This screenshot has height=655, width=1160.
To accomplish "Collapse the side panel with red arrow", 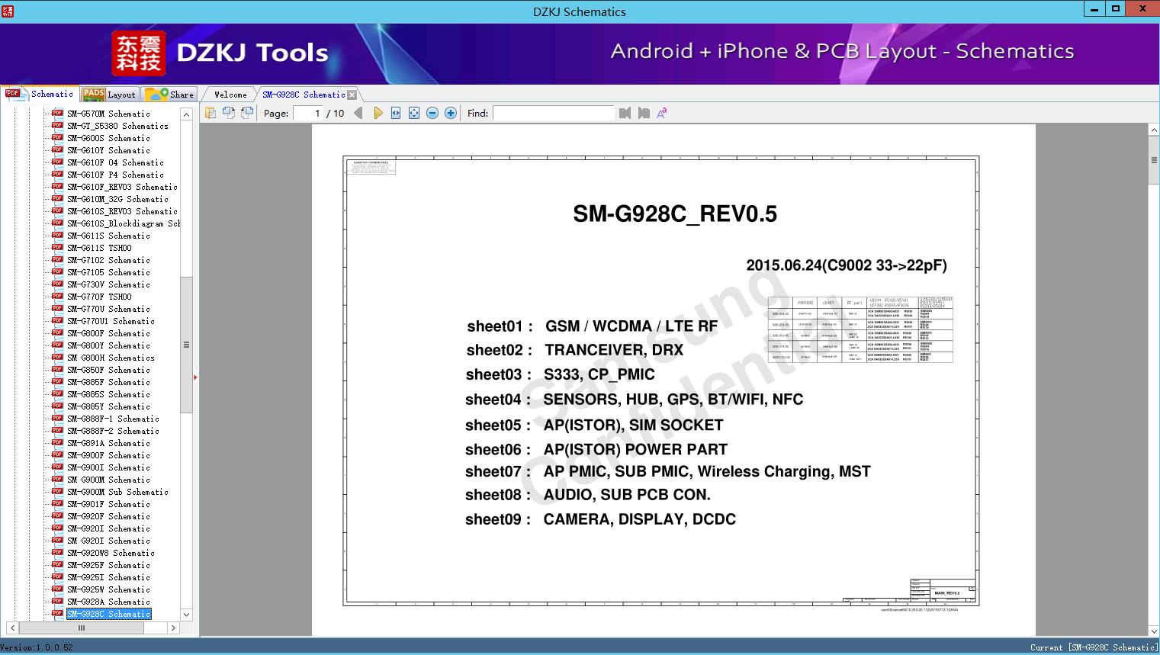I will 195,377.
